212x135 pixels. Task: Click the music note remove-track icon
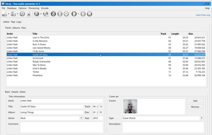click(22, 14)
